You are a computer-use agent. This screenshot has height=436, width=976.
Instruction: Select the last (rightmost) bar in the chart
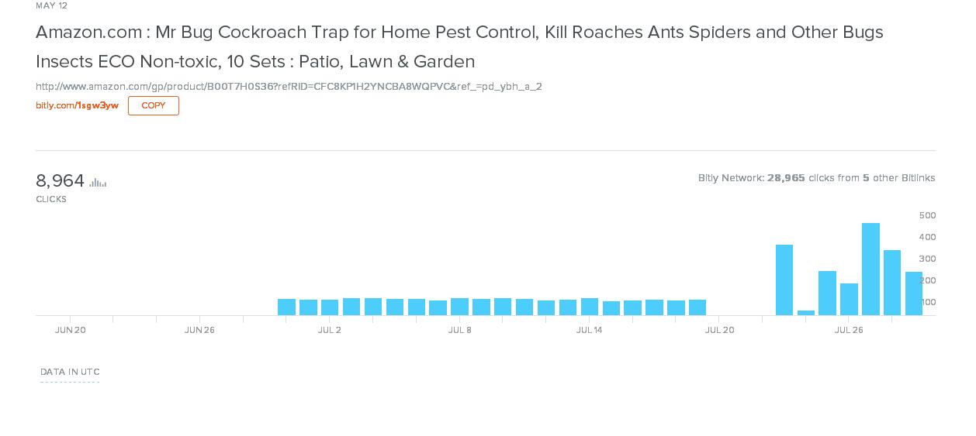914,294
